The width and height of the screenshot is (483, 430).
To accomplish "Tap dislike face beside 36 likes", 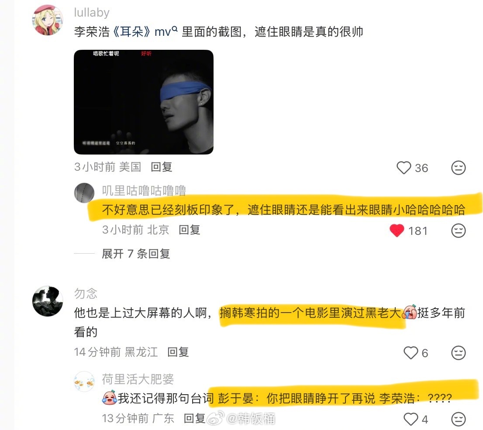I will tap(459, 168).
